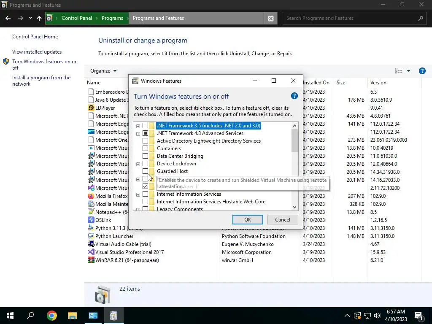Select Programs in the breadcrumb path
432x324 pixels.
click(x=112, y=18)
